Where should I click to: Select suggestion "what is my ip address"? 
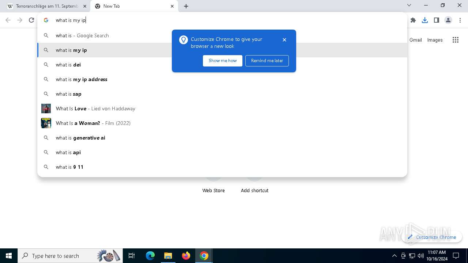pos(222,79)
